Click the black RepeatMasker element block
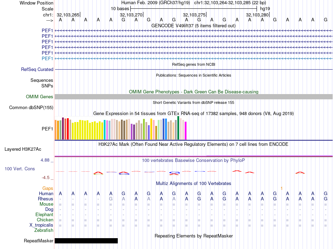Viewport: 333px width, 249px height. 86,241
